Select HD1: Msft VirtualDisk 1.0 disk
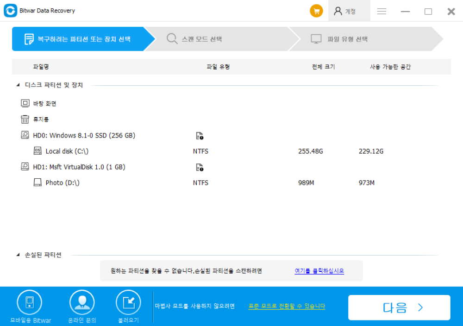 (x=79, y=167)
